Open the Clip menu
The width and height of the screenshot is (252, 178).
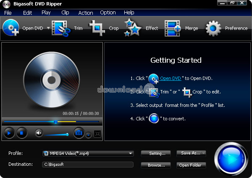(65, 13)
